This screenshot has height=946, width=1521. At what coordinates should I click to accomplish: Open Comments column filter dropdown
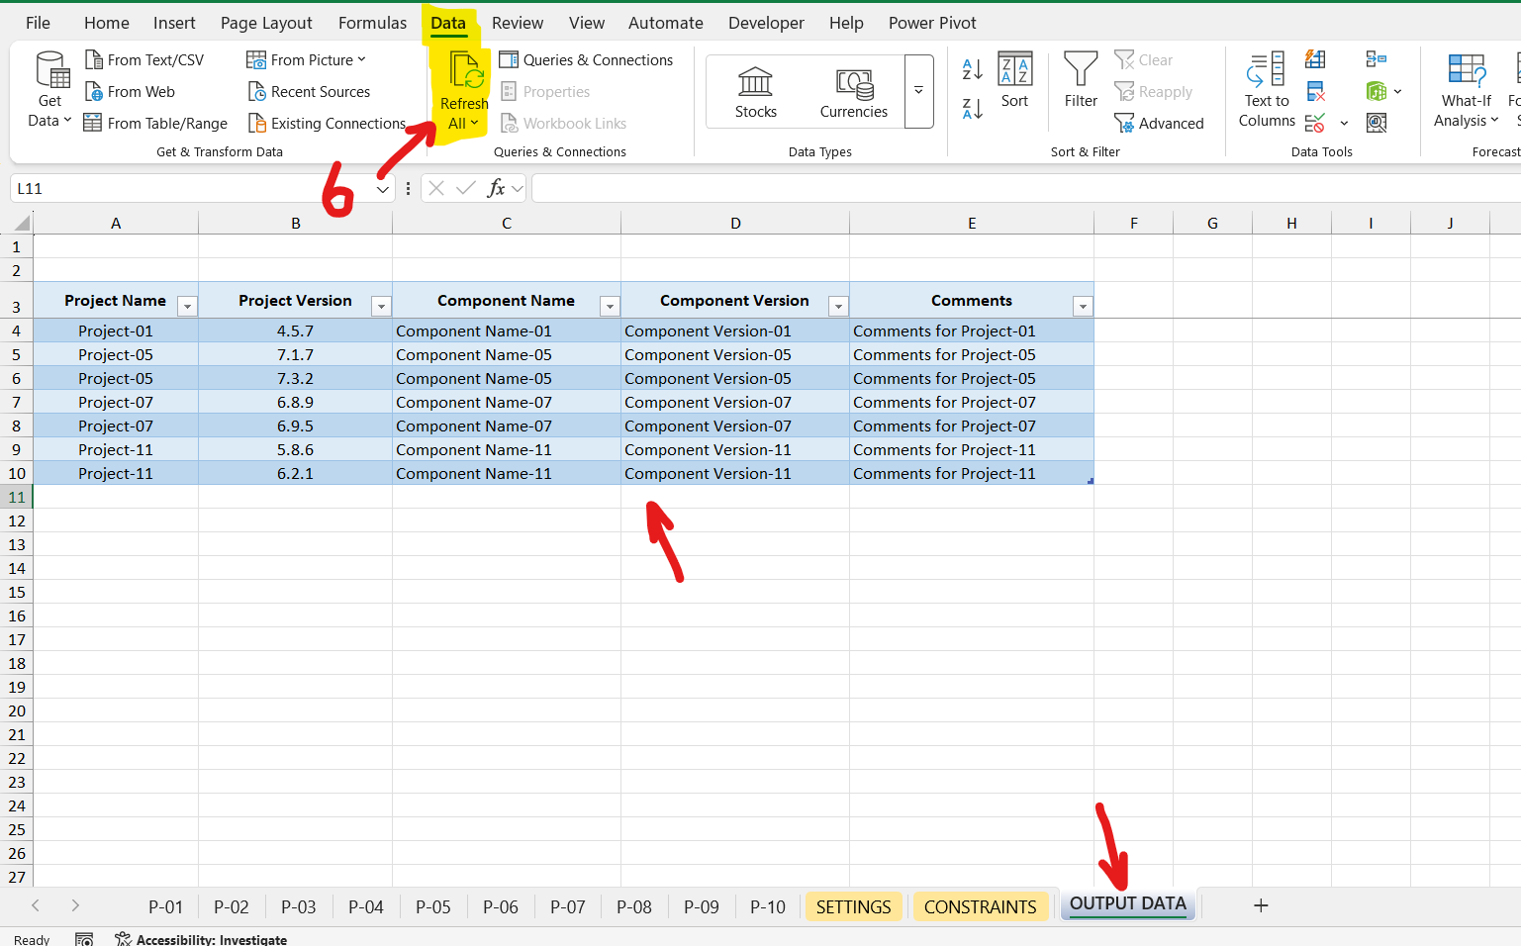click(x=1083, y=307)
